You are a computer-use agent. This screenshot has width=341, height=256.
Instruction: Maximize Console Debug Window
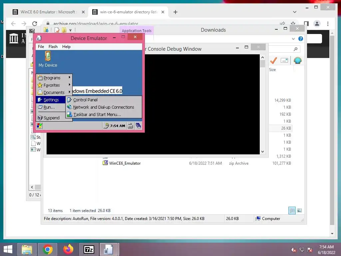(246, 47)
